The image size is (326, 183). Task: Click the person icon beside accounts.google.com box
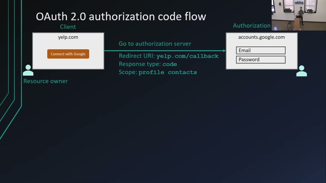(301, 71)
